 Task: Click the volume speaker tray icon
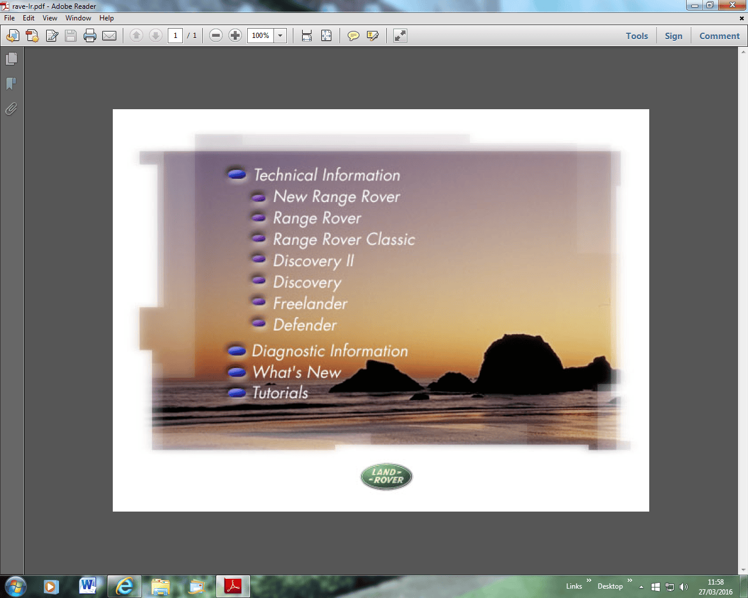[684, 586]
